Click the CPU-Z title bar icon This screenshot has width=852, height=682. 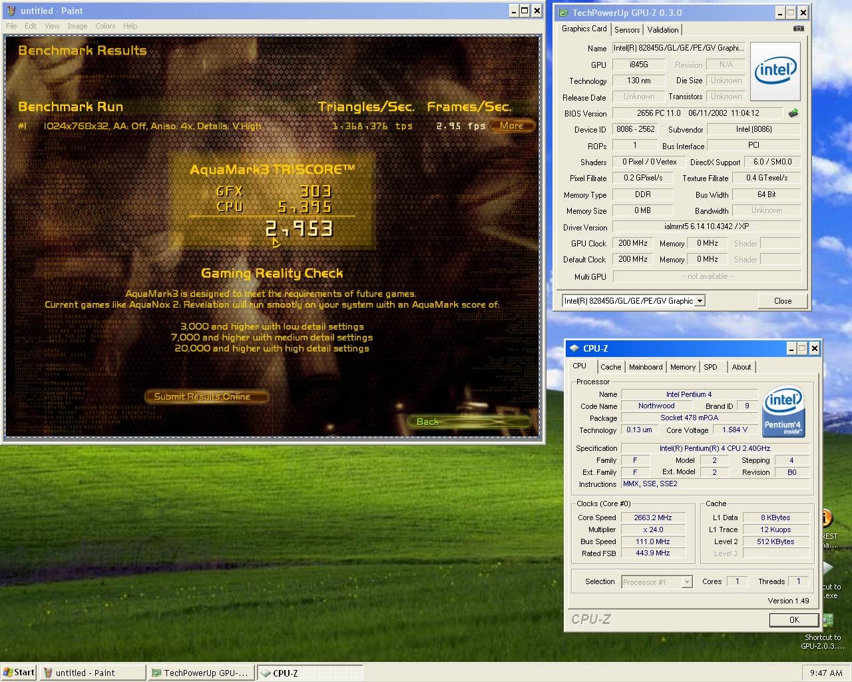[574, 348]
